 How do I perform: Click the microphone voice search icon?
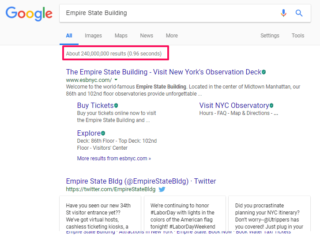coord(283,13)
